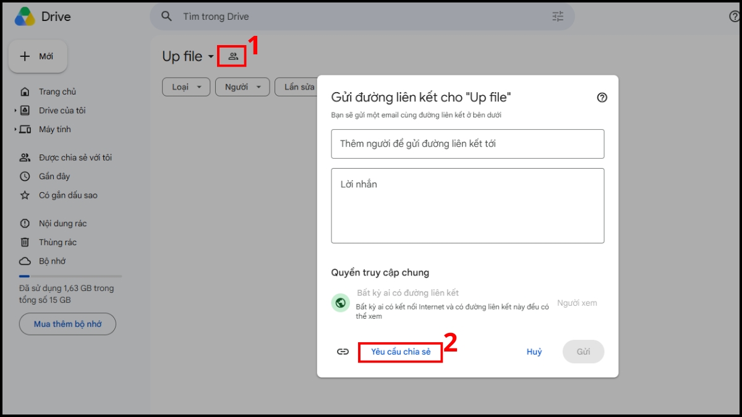Click the Google Drive logo
This screenshot has height=417, width=742.
pos(25,17)
